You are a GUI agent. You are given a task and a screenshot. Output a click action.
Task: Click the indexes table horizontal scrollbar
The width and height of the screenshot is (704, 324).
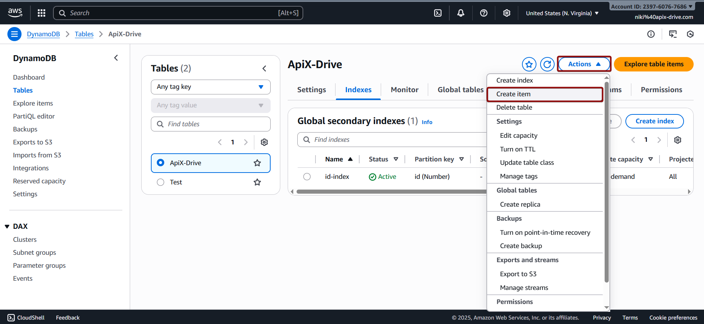(389, 192)
